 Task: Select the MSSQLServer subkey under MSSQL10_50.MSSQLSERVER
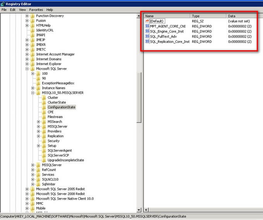pyautogui.click(x=57, y=126)
